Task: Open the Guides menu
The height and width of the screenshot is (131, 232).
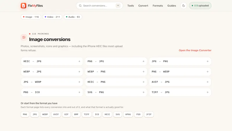Action: [172, 5]
